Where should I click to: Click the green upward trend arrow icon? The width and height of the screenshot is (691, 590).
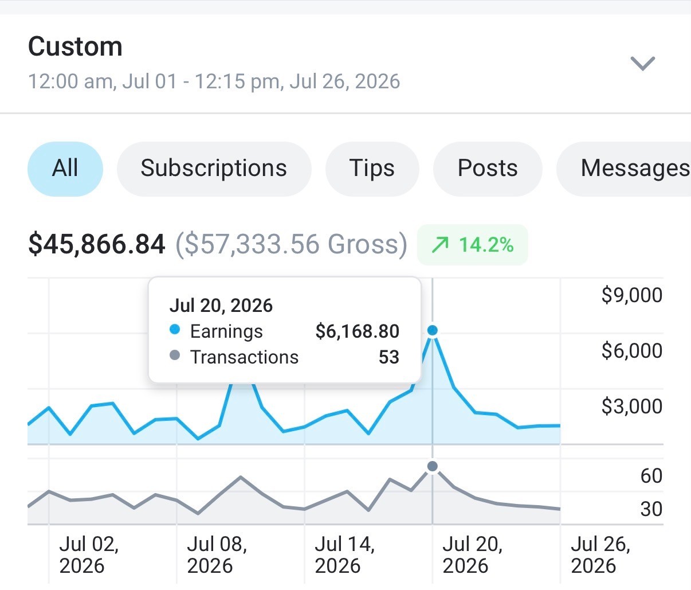coord(440,245)
